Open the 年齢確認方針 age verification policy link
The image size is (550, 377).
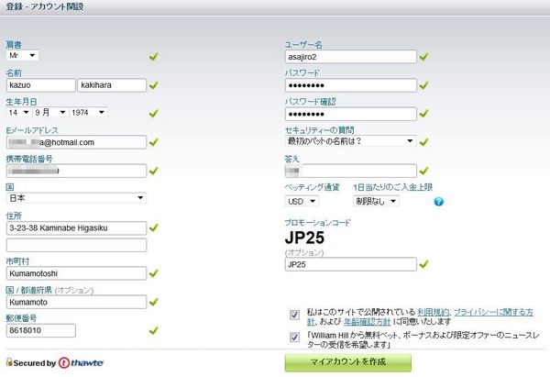[367, 322]
